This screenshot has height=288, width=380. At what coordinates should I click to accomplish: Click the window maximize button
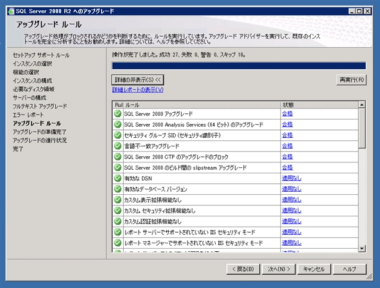pyautogui.click(x=360, y=11)
